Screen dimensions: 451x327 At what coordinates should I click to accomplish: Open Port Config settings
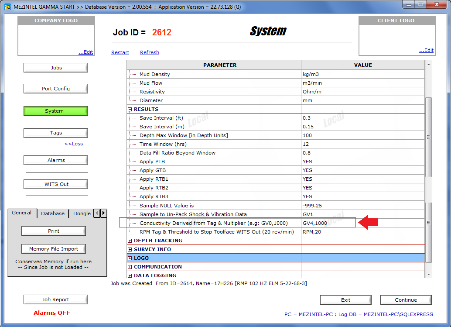point(56,89)
